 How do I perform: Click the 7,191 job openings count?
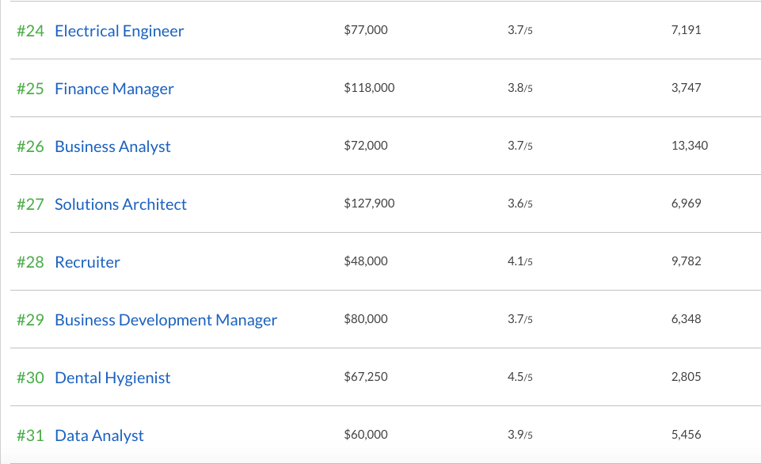tap(686, 30)
